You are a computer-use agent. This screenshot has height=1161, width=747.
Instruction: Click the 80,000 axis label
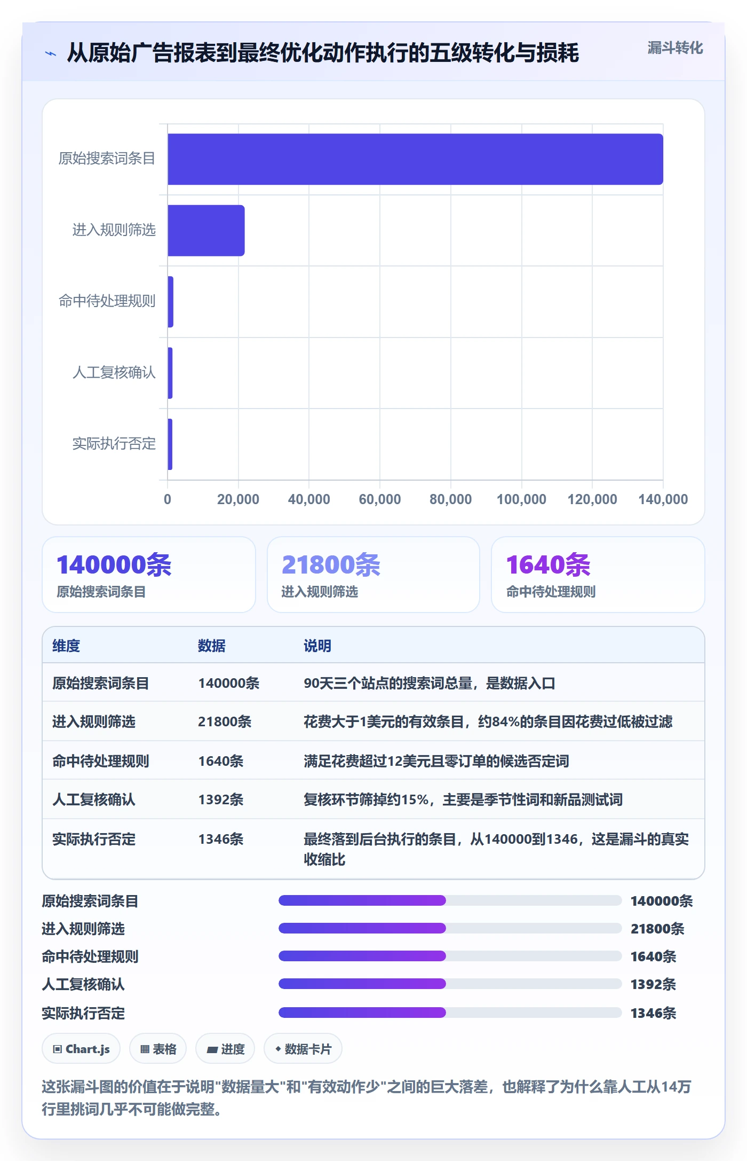point(451,499)
